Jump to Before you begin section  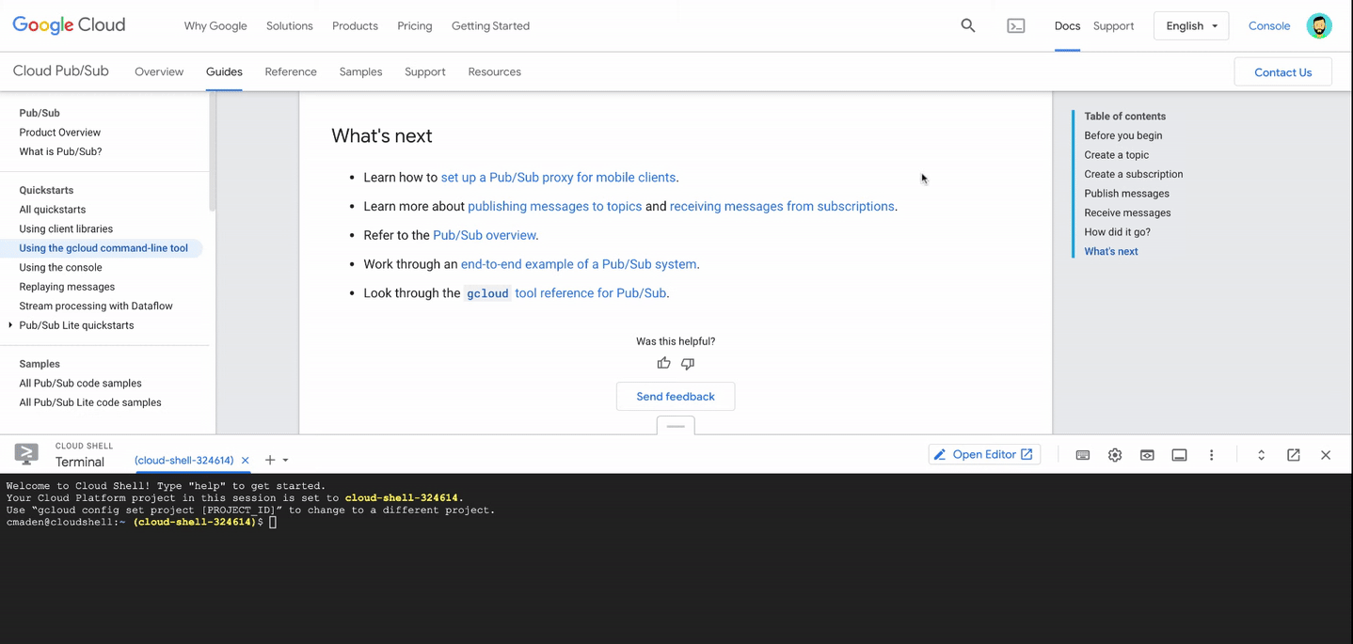[x=1122, y=135]
